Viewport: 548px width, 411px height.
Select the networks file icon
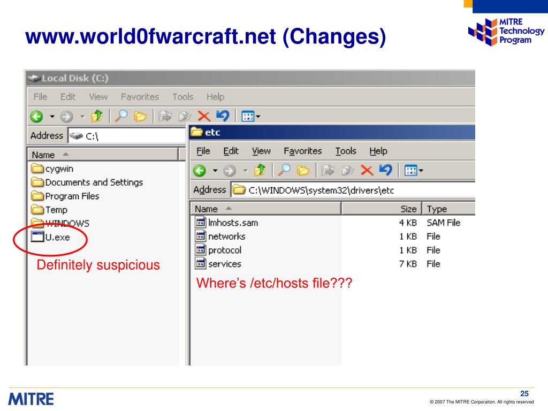[200, 236]
